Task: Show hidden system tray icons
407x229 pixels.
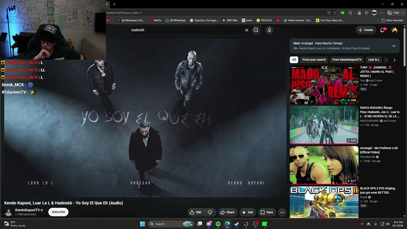Action: tap(362, 224)
